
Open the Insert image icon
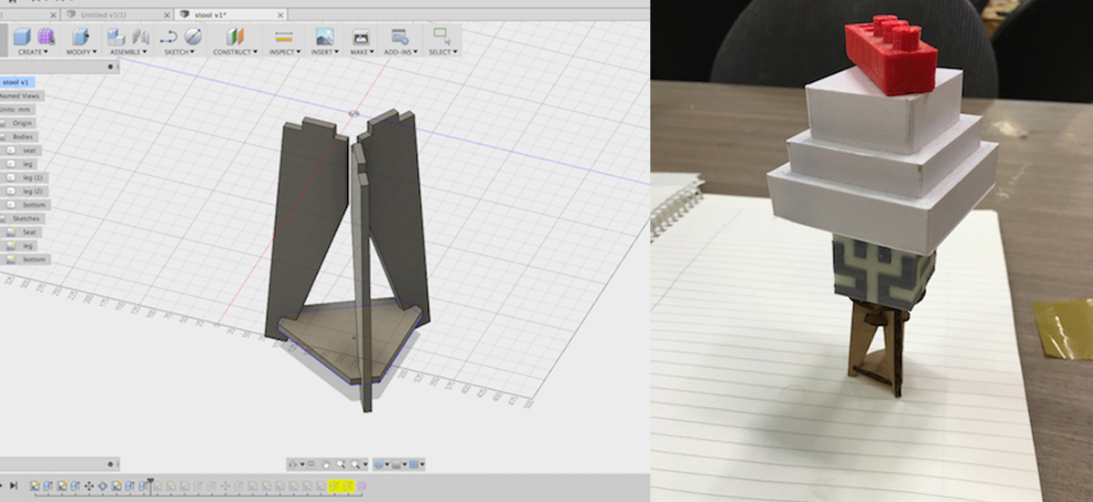324,36
